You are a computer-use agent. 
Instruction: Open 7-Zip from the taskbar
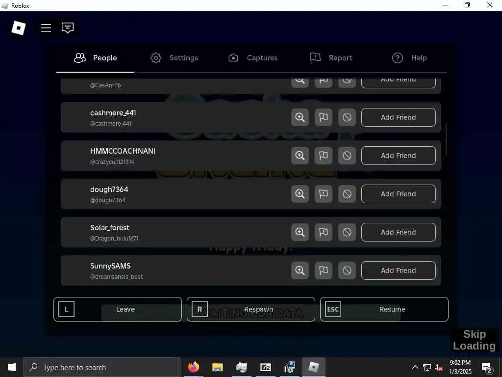click(265, 367)
